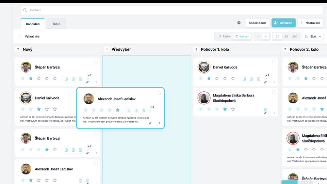327x184 pixels.
Task: Open the SLA sort dropdown
Action: 313,36
